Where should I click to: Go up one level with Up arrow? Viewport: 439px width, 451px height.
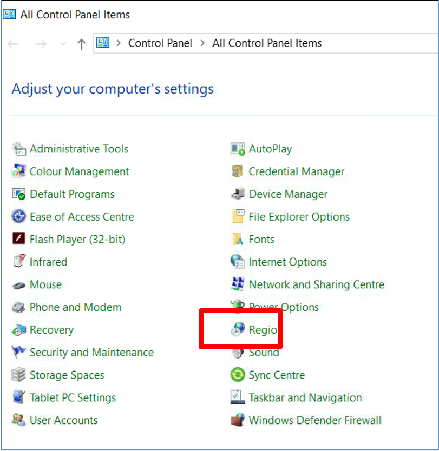click(81, 44)
